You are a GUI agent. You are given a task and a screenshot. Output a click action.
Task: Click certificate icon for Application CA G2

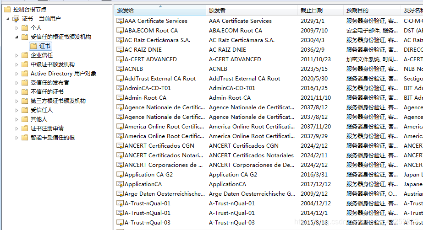120,175
